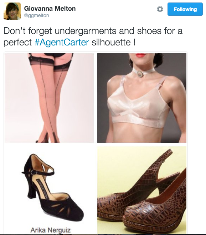206x235 pixels.
Task: Click the tweet text about undergarments
Action: click(x=93, y=36)
